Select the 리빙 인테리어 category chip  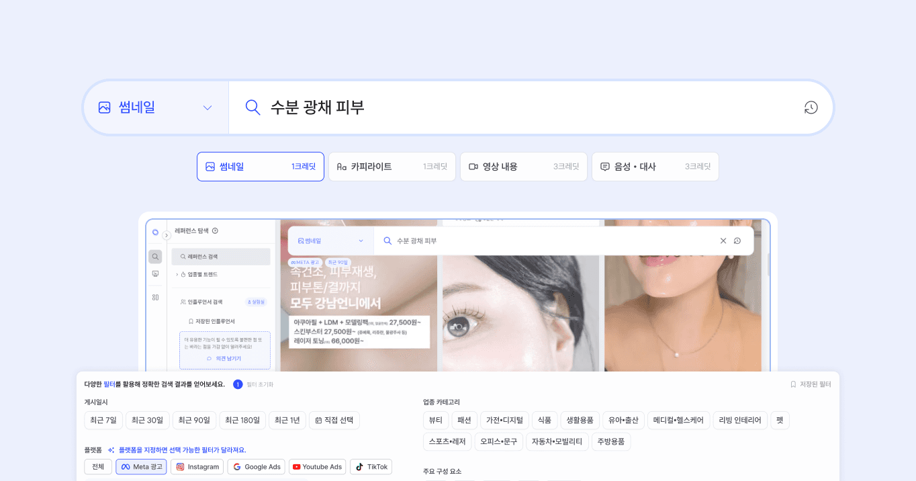tap(740, 421)
